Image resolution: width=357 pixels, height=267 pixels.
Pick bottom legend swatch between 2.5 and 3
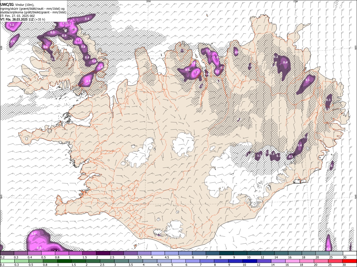coord(107,261)
